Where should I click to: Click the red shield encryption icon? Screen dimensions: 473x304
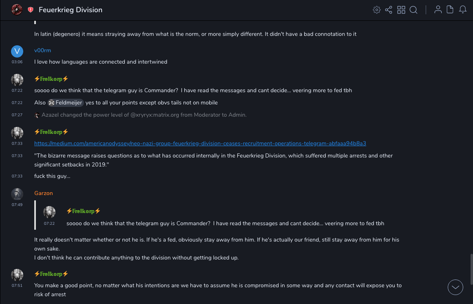point(31,10)
